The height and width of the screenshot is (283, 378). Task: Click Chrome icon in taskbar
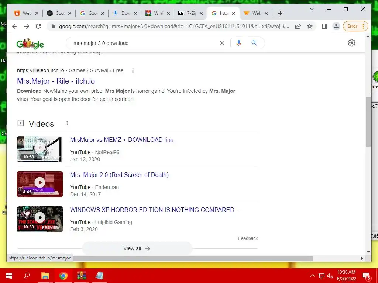tap(63, 276)
